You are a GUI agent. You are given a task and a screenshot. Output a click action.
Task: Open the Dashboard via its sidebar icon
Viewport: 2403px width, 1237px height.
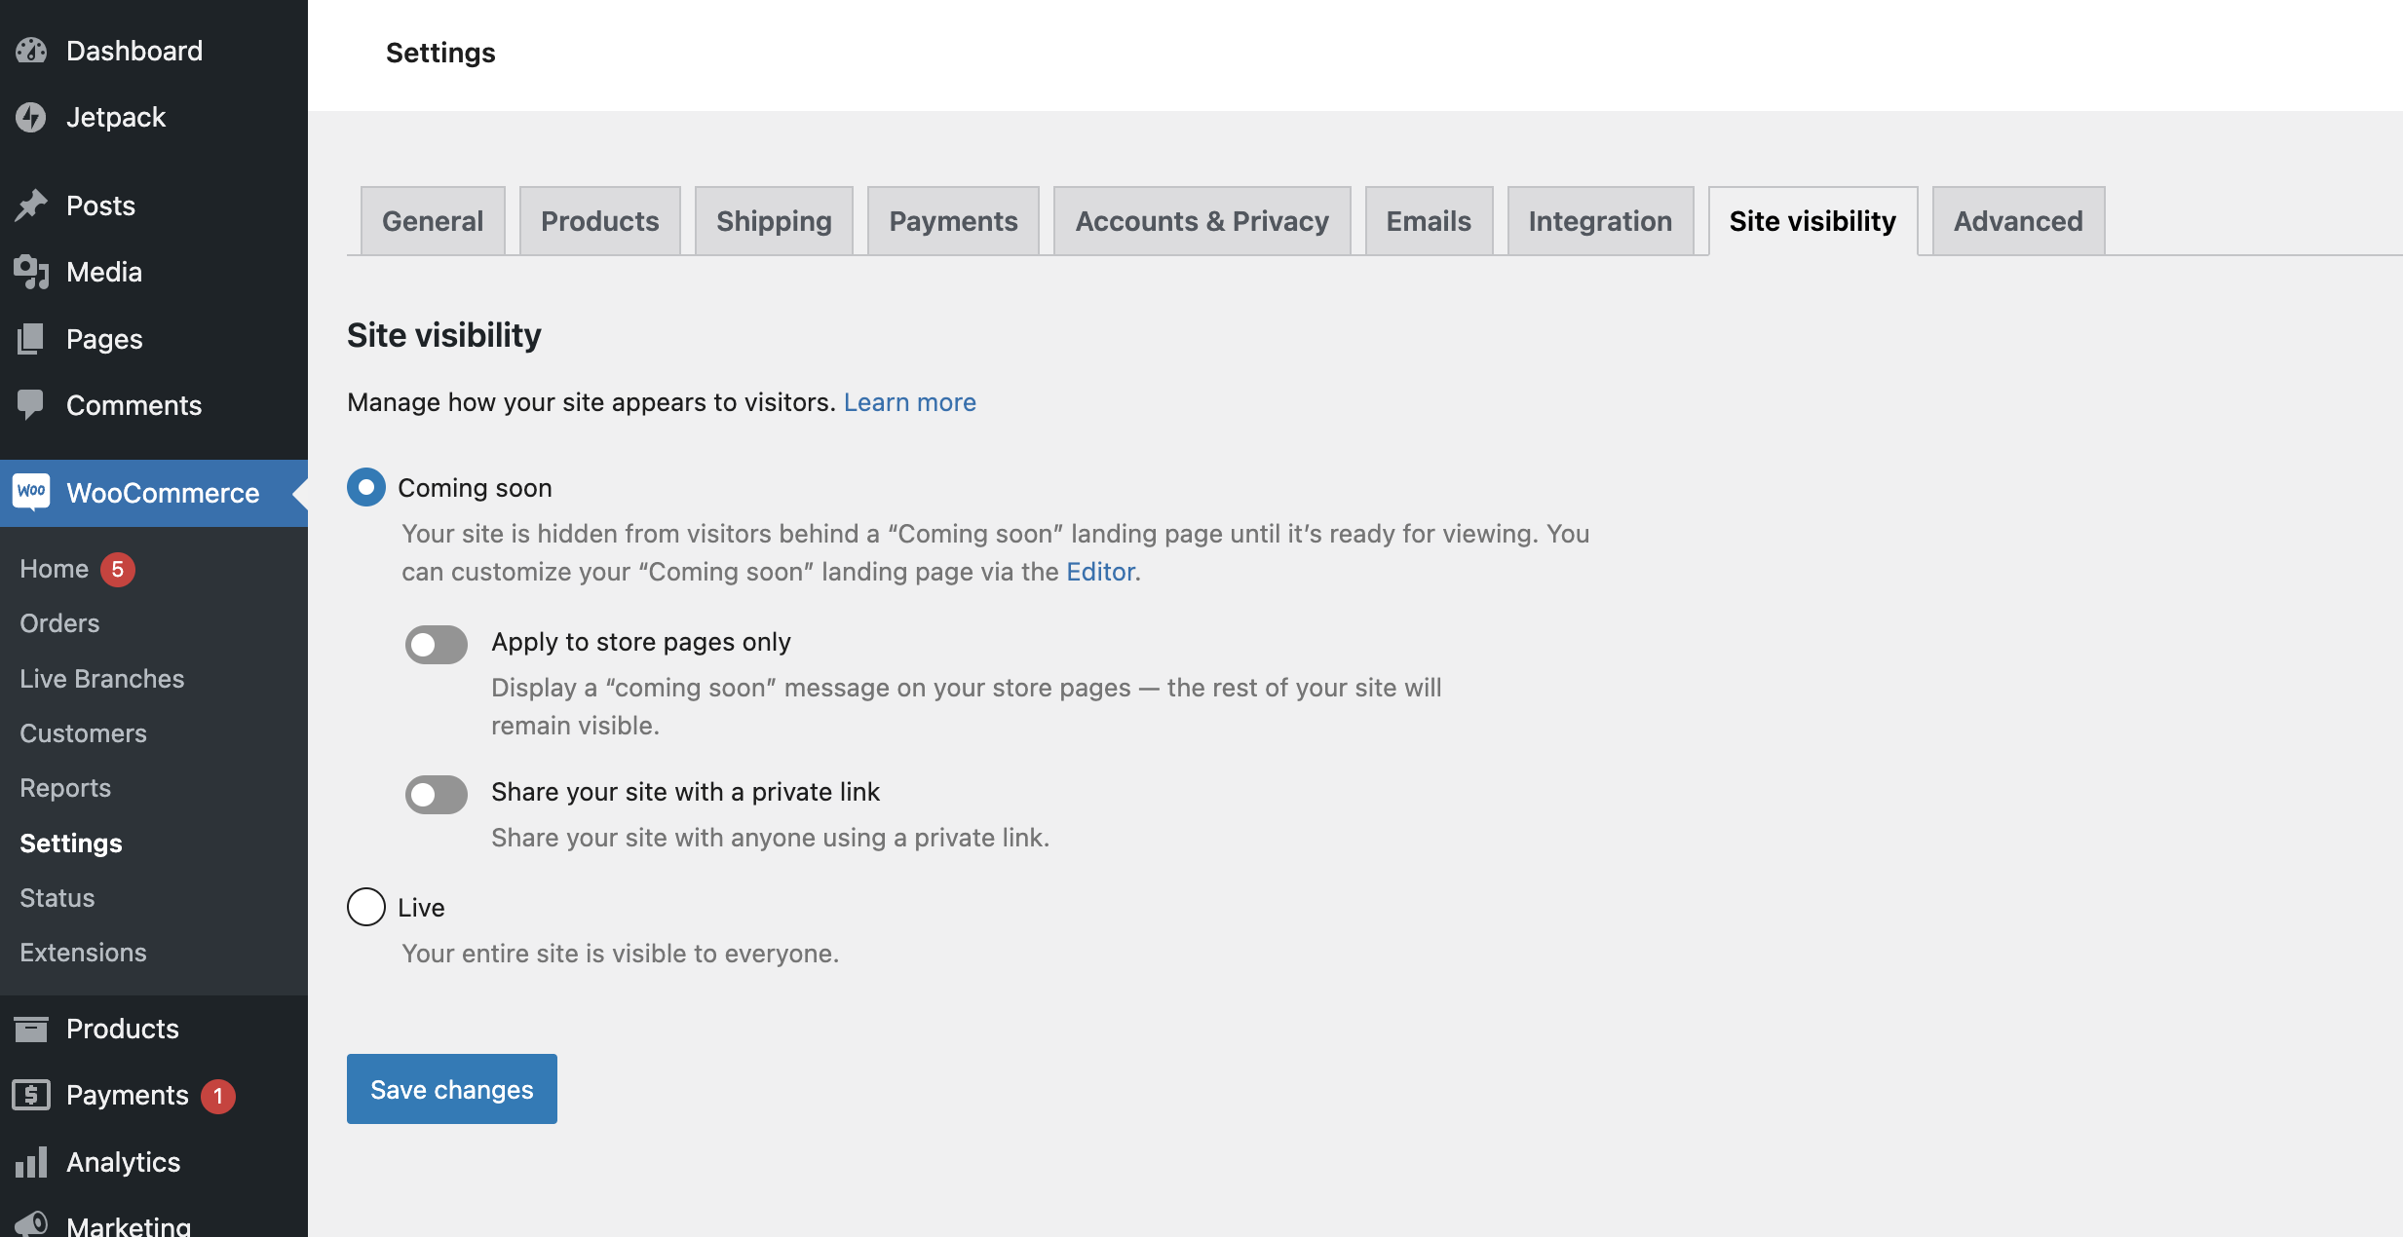(x=31, y=50)
